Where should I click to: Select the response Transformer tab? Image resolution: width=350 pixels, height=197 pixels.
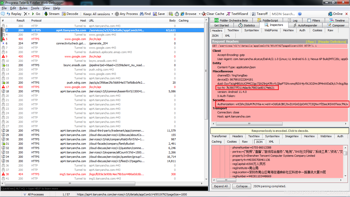point(219,136)
